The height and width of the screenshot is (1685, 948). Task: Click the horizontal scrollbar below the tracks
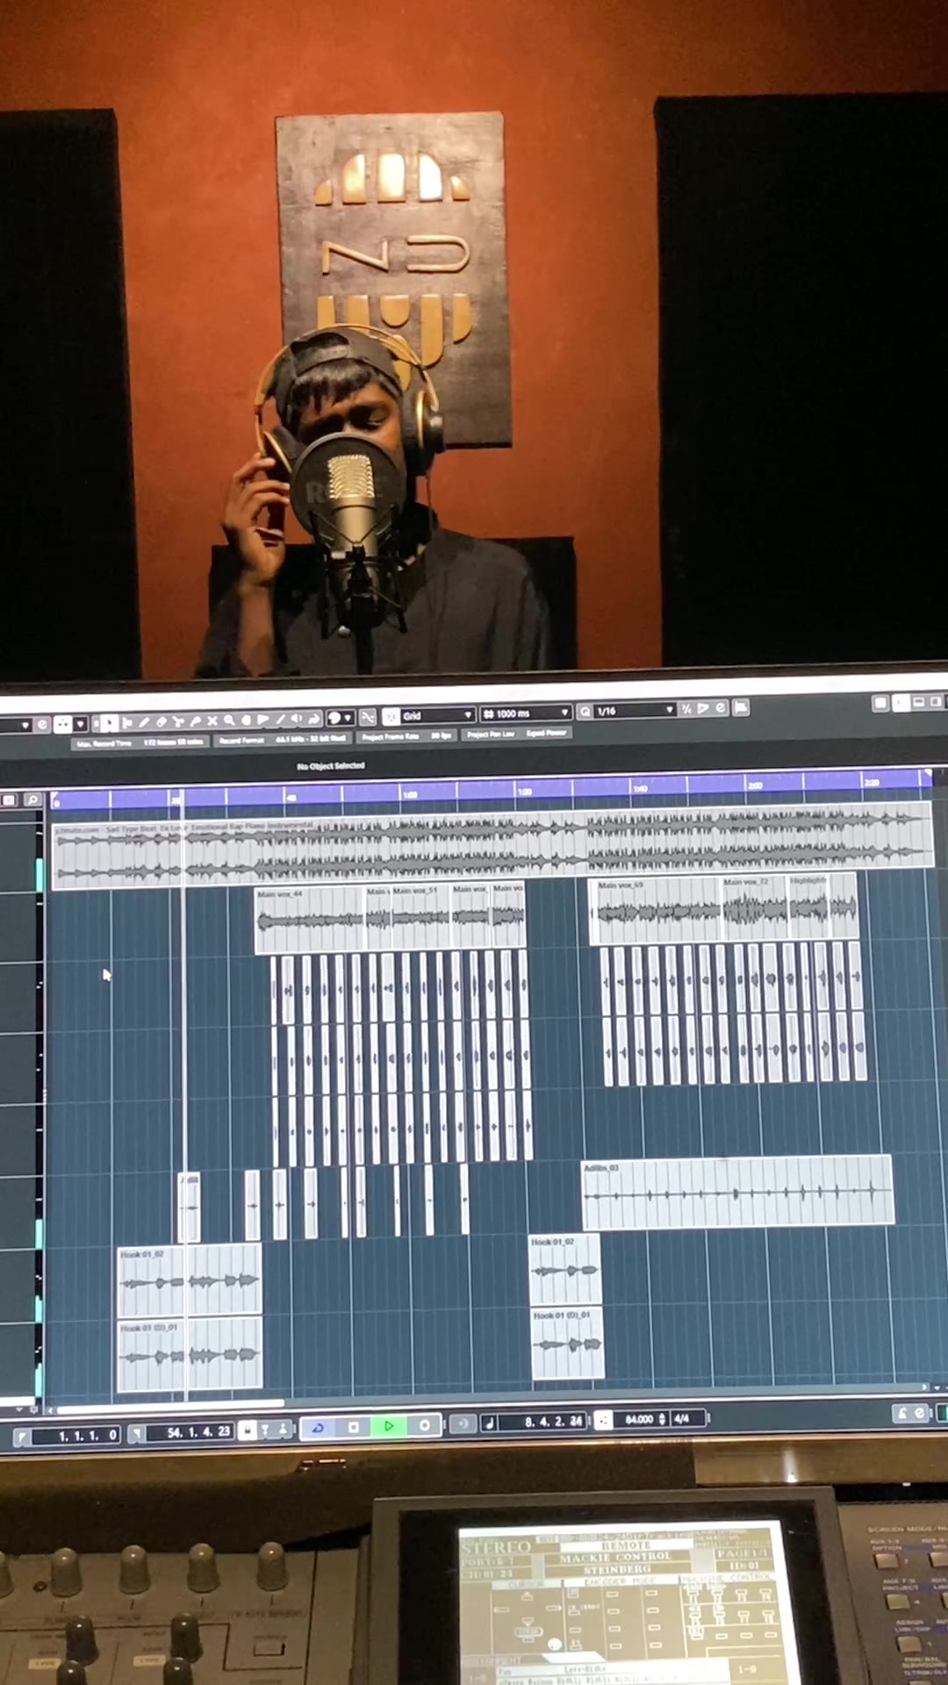pyautogui.click(x=167, y=1403)
